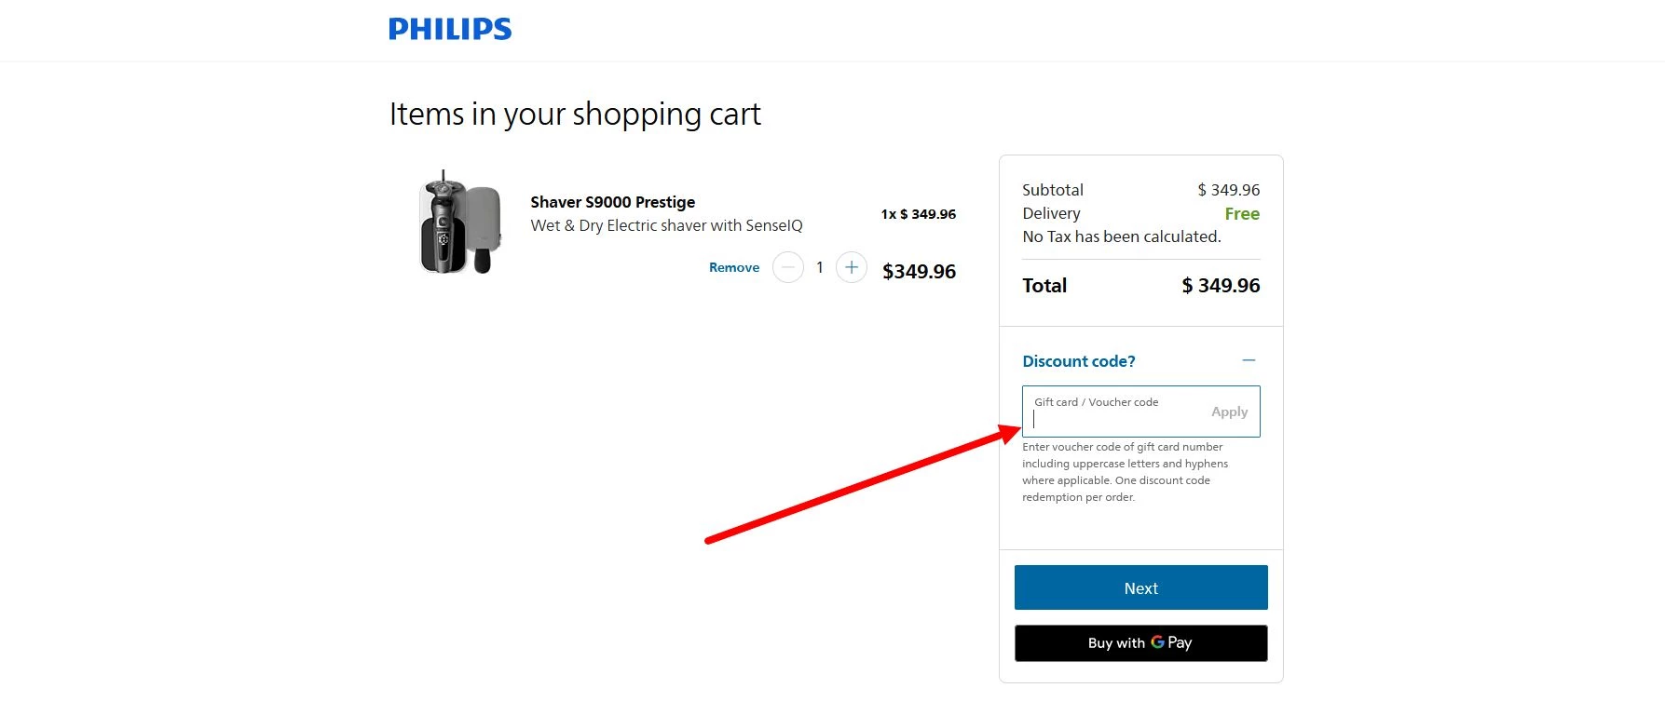Remove the shaver from the cart
Screen dimensions: 1665x715
tap(733, 267)
